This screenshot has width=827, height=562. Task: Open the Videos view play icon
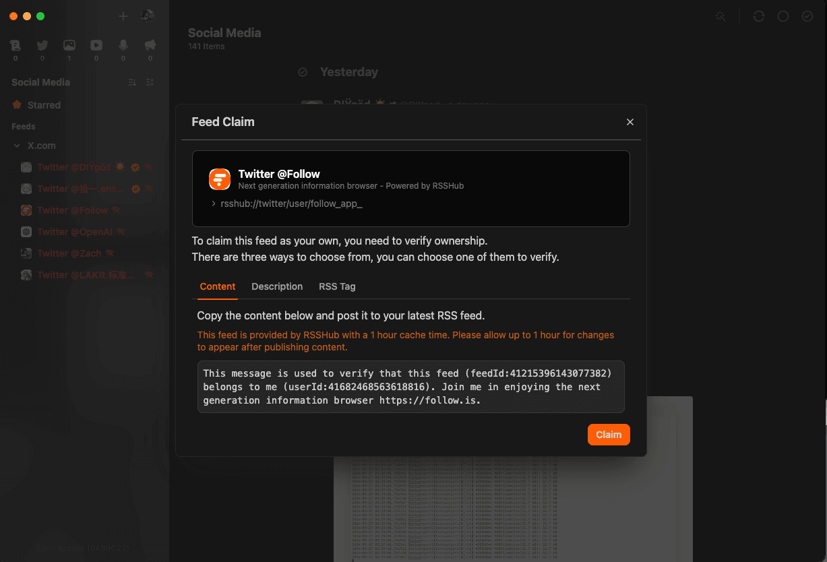coord(96,46)
